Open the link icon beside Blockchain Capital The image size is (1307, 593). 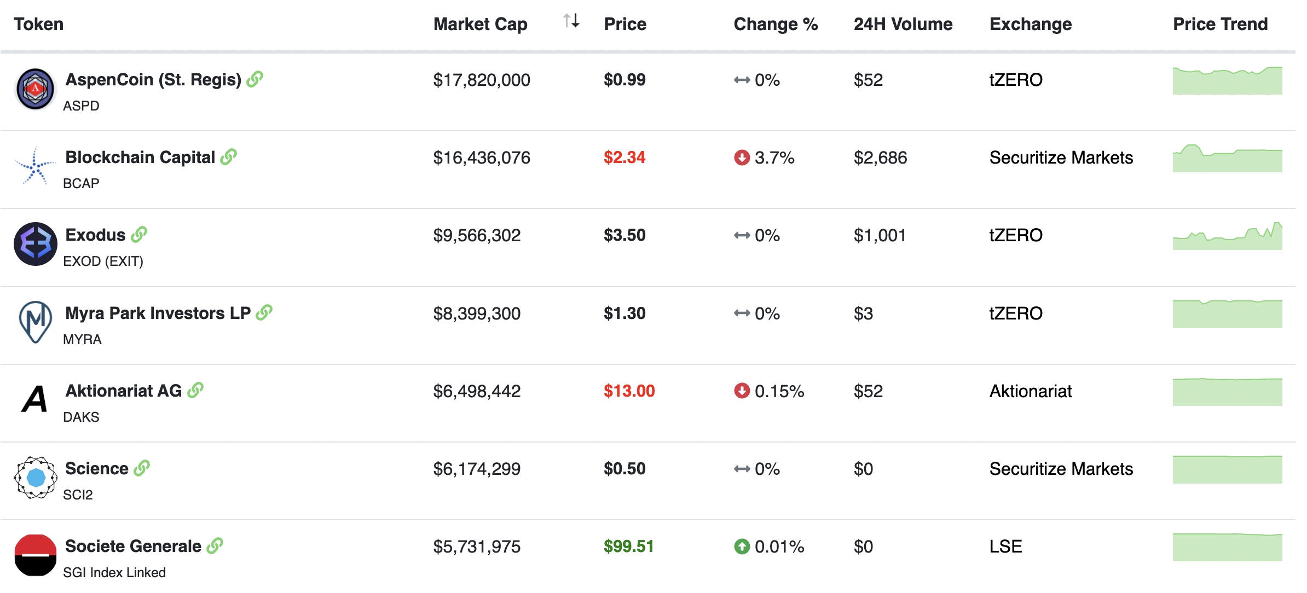(x=229, y=157)
